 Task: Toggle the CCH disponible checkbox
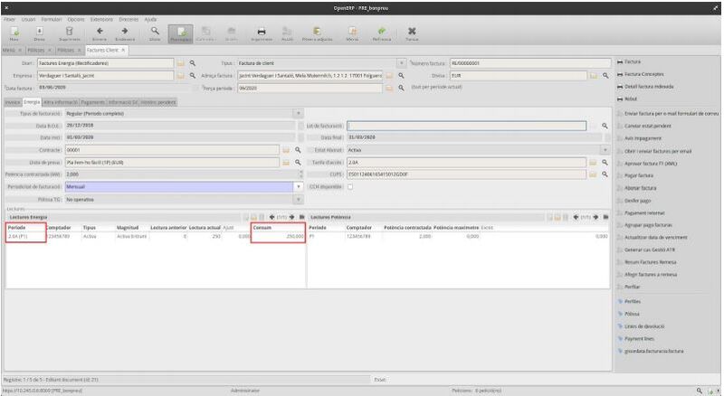pyautogui.click(x=350, y=186)
